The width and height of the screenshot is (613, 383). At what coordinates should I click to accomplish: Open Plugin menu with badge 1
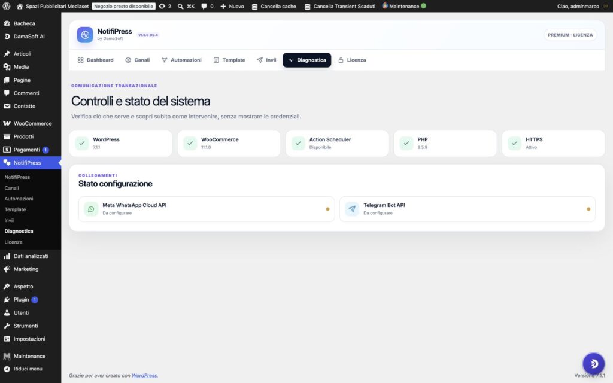tap(31, 299)
